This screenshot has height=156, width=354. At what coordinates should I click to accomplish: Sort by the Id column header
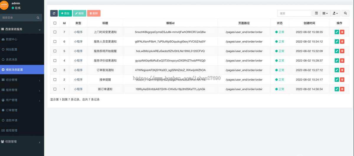(x=64, y=23)
